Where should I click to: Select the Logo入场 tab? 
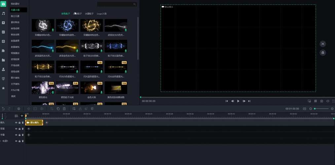click(102, 14)
